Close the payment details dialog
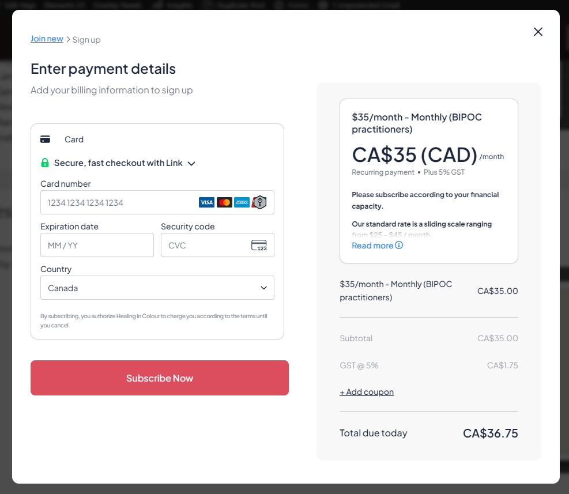The width and height of the screenshot is (569, 494). pyautogui.click(x=538, y=32)
